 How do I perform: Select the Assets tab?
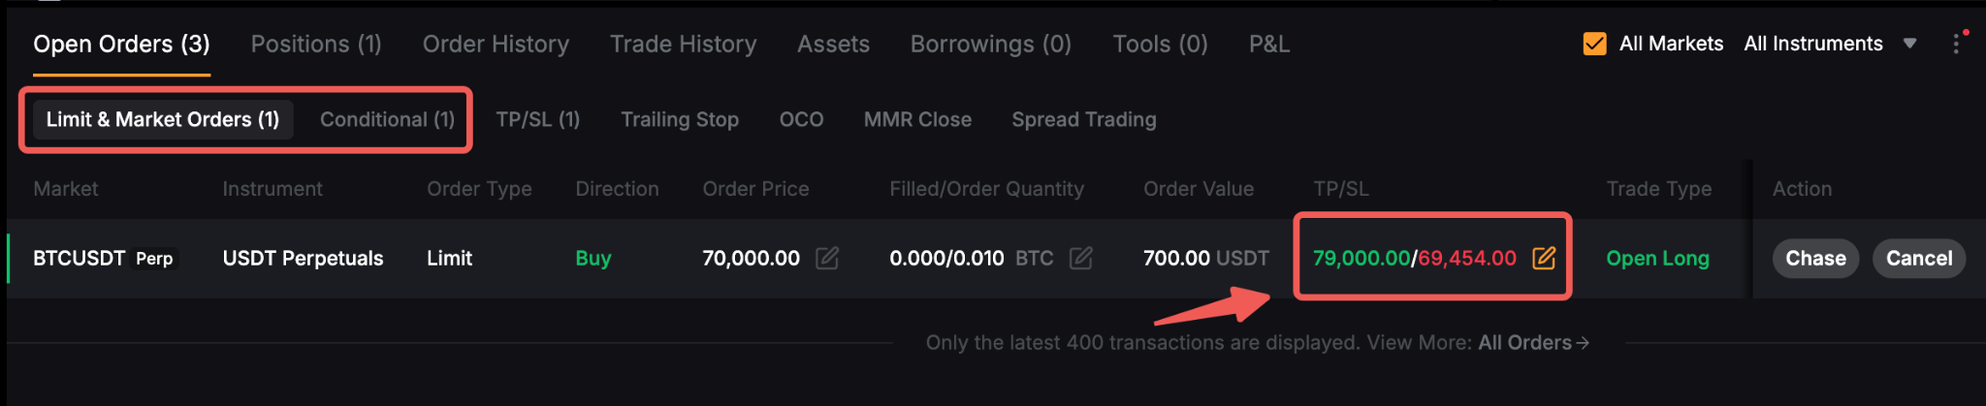pos(833,44)
